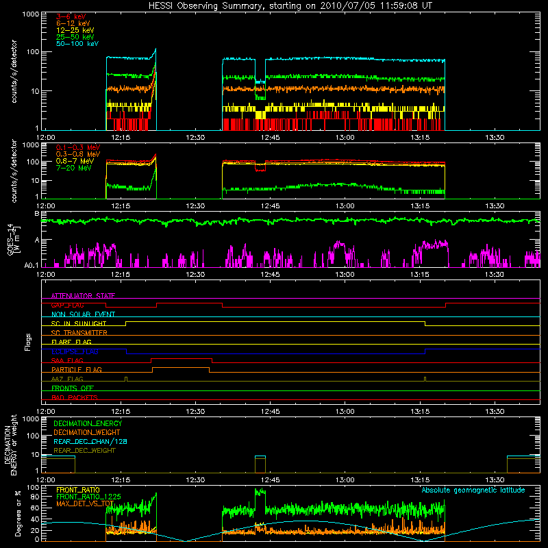
Task: Click the yellow 0.8-7 MeV legend label
Action: pos(75,161)
